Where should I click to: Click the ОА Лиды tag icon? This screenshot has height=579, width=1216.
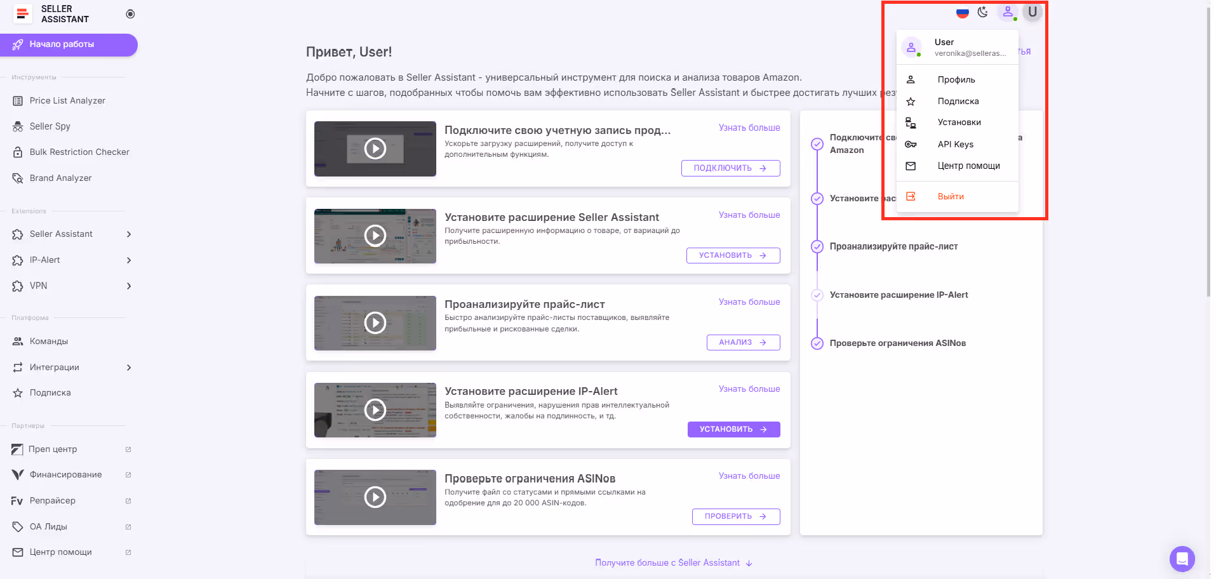click(18, 527)
